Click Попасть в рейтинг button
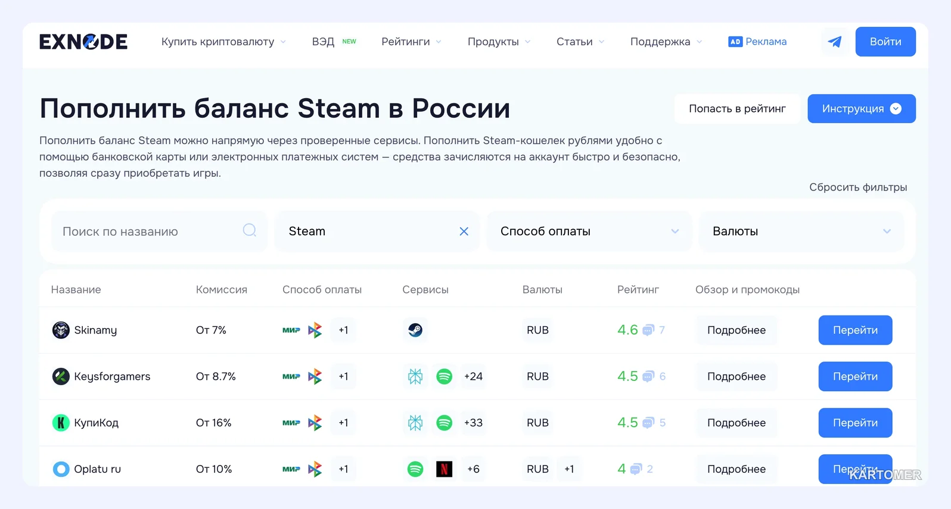951x509 pixels. 737,109
